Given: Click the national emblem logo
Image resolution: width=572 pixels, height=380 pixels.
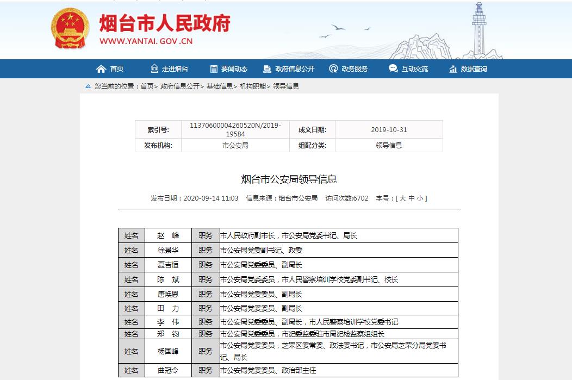Looking at the screenshot, I should (x=70, y=28).
